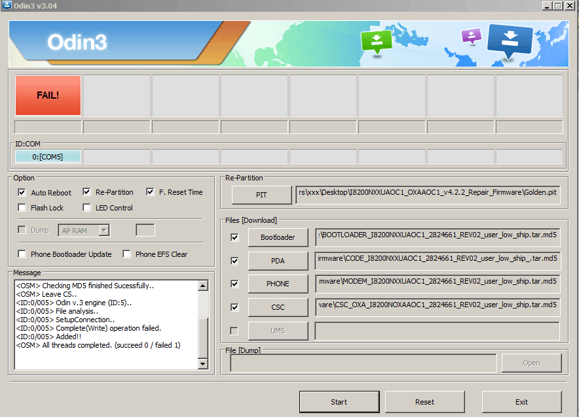Click the Reset button

click(424, 402)
